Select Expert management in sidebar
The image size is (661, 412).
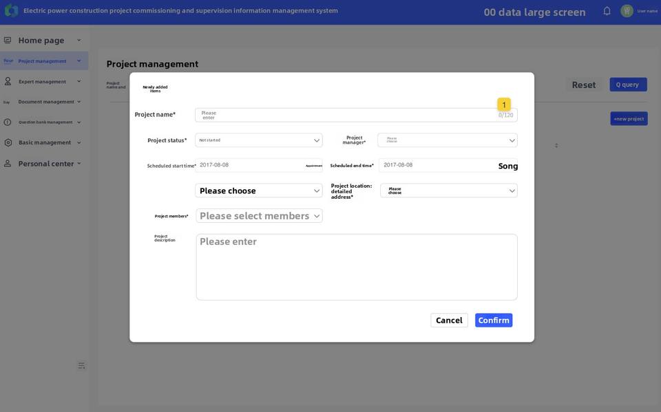[x=44, y=81]
